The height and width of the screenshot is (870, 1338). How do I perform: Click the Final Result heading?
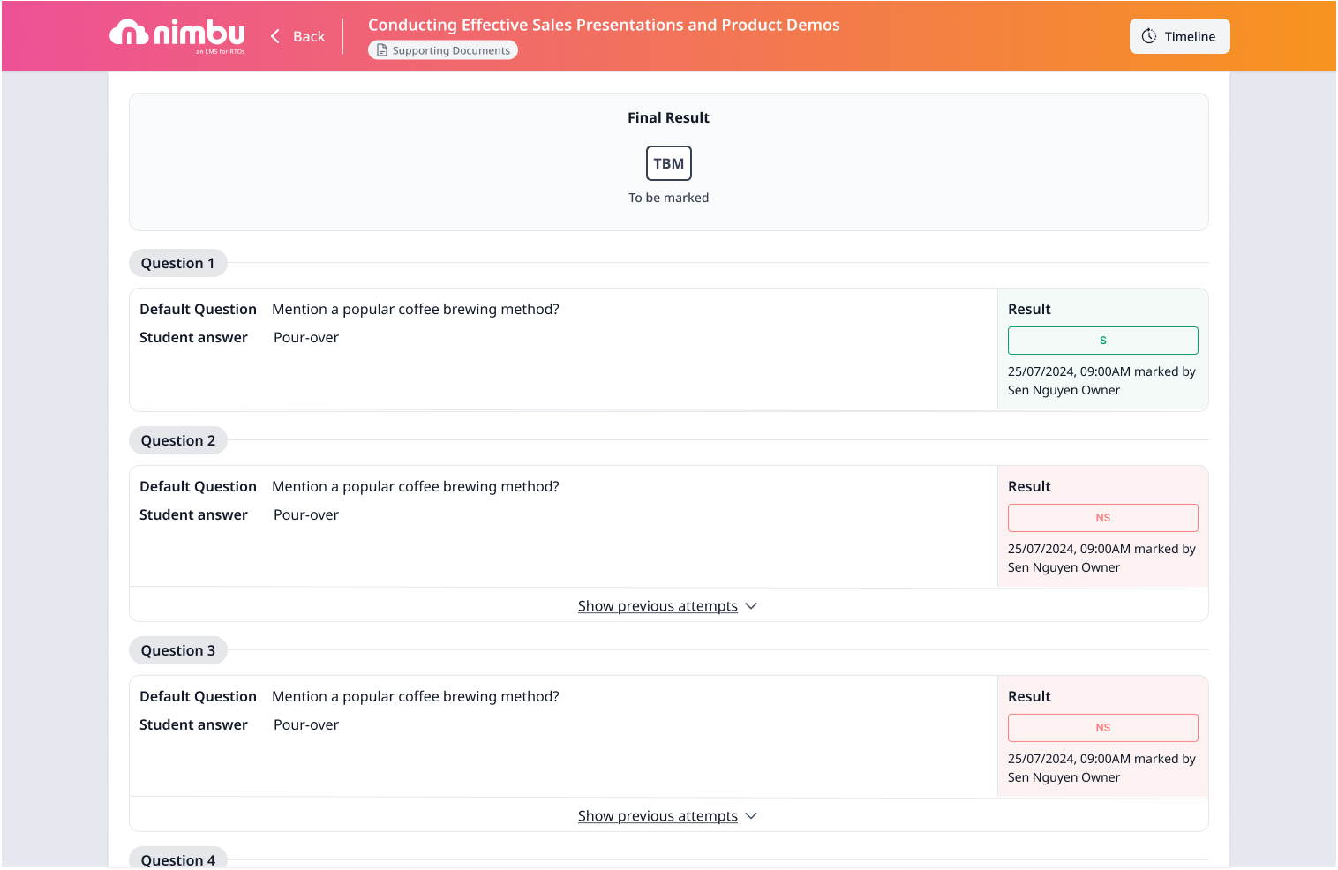(669, 117)
